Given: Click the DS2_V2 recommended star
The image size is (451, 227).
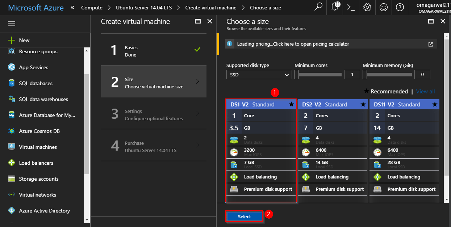Looking at the screenshot, I should point(363,105).
